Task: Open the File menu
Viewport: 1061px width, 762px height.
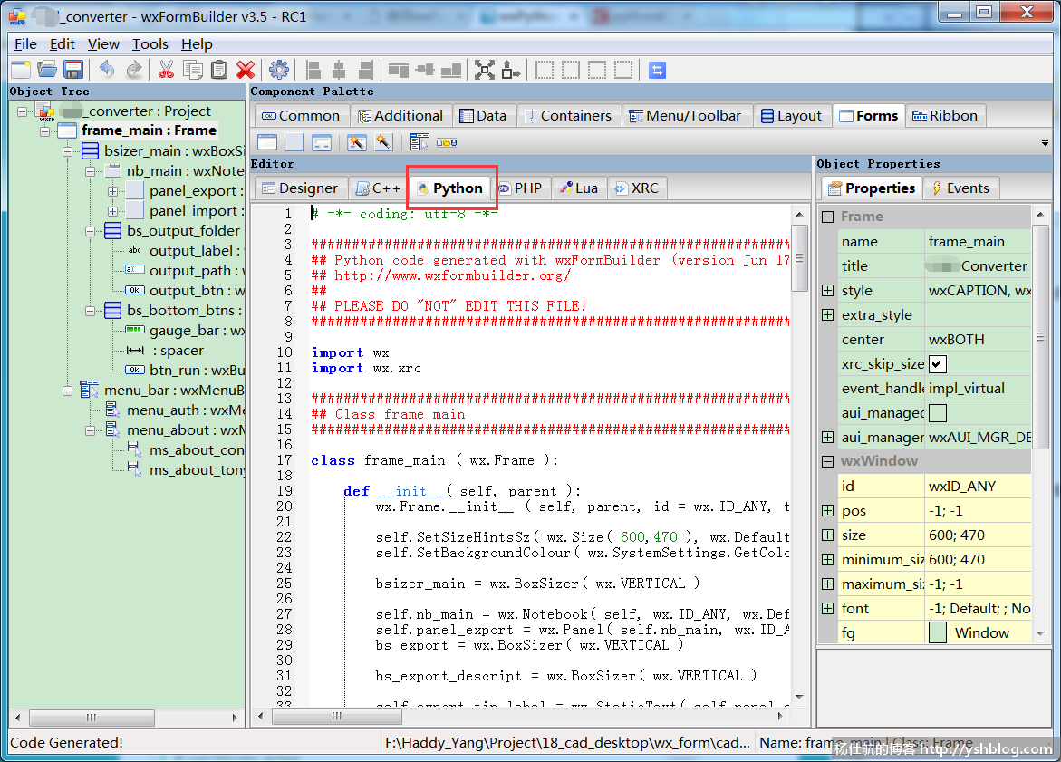Action: click(x=25, y=44)
